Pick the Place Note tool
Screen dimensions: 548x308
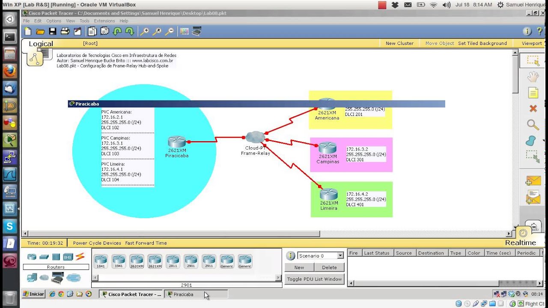tap(533, 93)
